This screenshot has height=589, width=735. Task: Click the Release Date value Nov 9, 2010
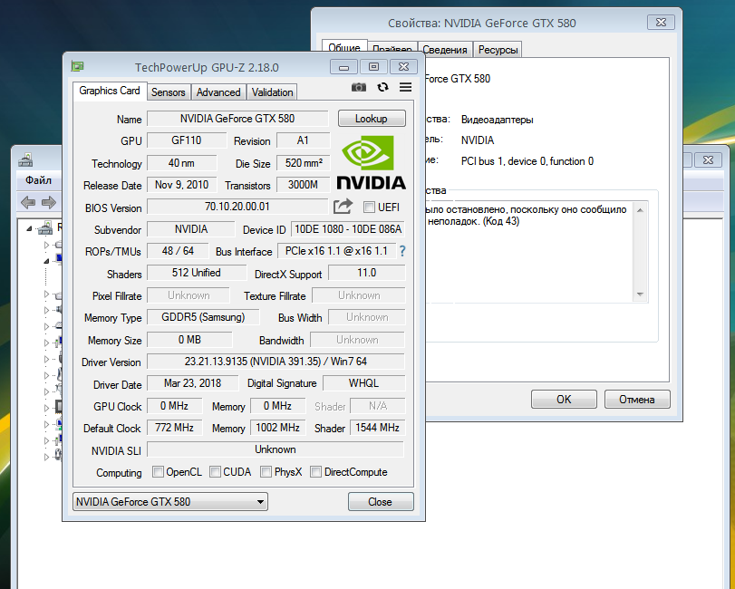182,185
